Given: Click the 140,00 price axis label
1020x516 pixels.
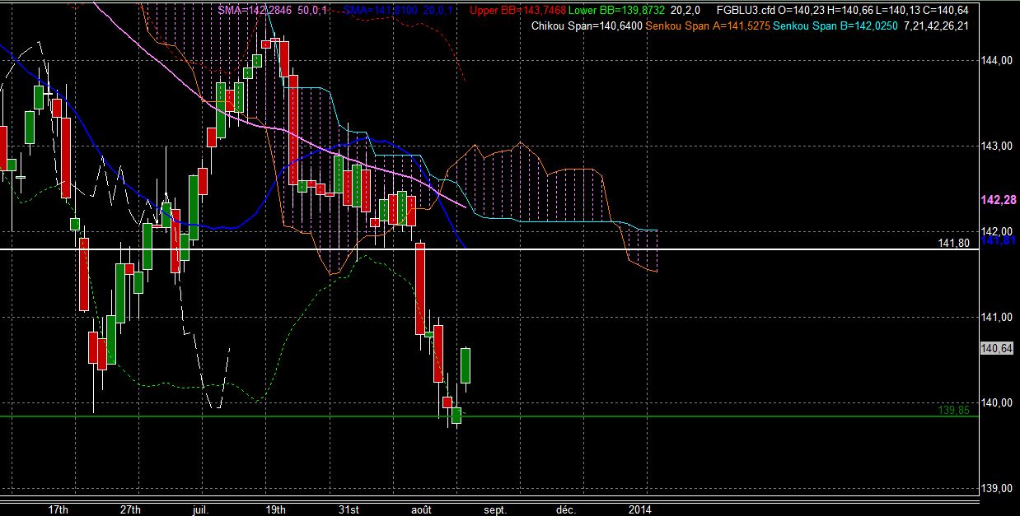Looking at the screenshot, I should [x=999, y=402].
